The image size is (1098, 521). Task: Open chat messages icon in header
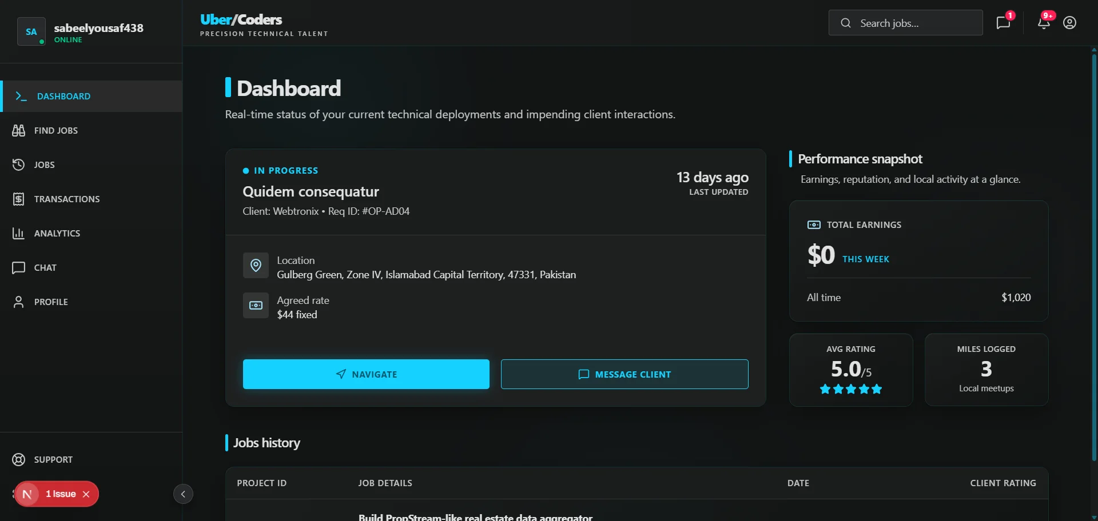coord(1003,23)
